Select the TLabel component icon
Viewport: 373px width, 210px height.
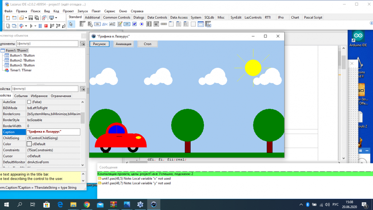pyautogui.click(x=105, y=24)
